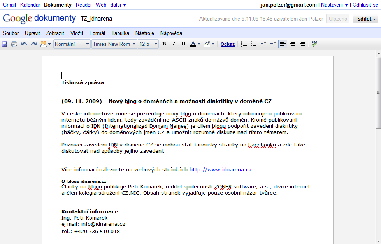
Task: Click the Save disk icon
Action: (5, 44)
